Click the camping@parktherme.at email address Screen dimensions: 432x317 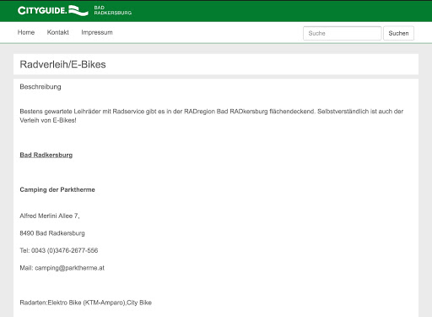point(70,268)
